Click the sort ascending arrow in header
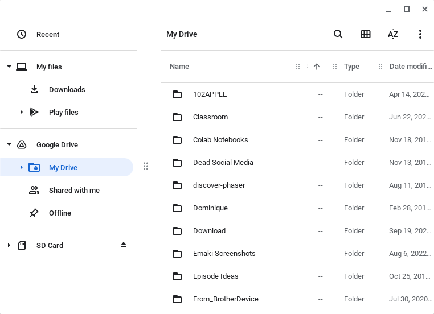Viewport: 434px width, 314px height. click(x=317, y=67)
